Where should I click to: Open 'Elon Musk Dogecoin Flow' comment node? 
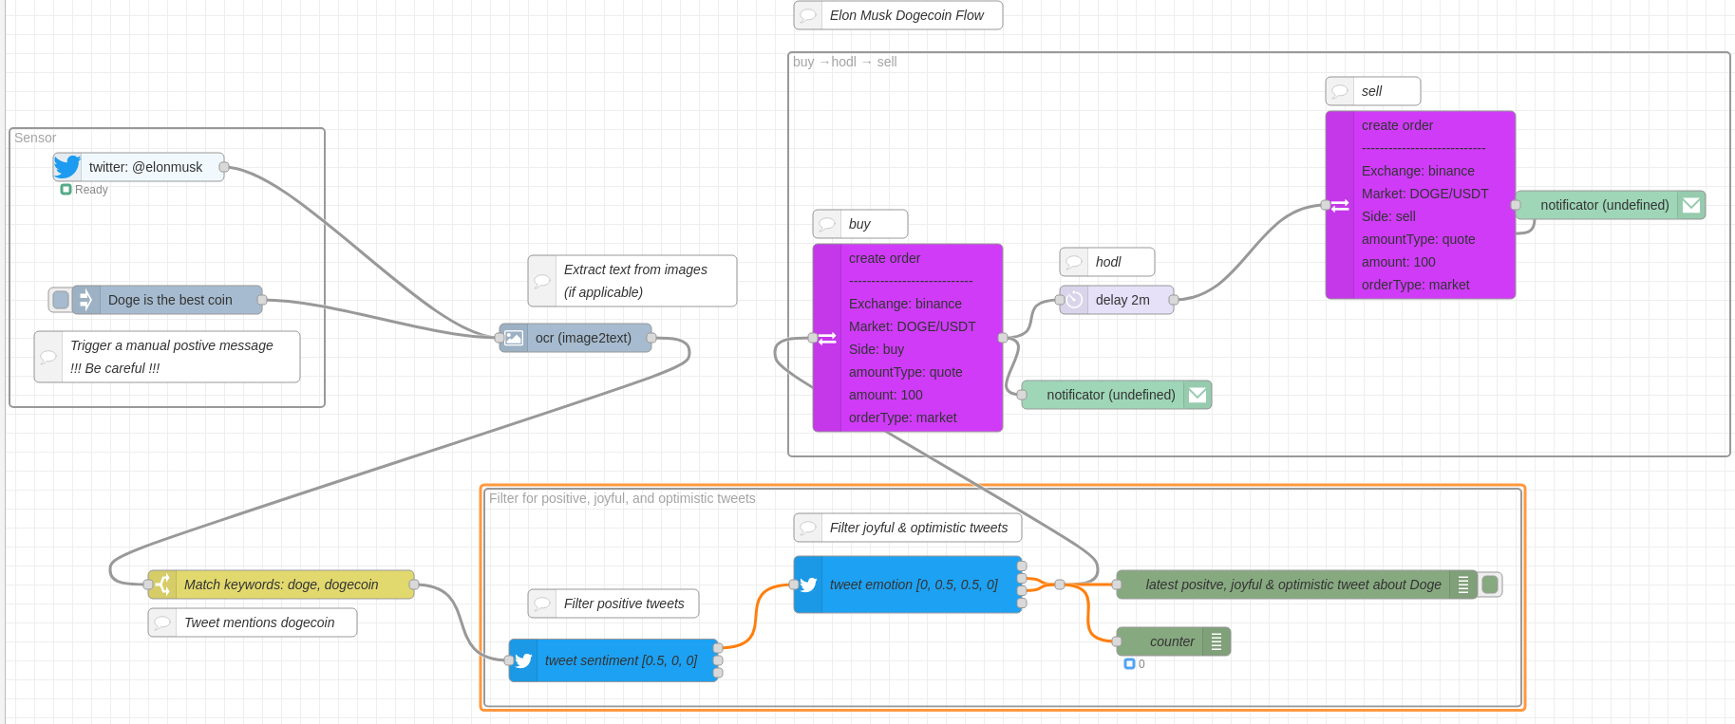898,15
